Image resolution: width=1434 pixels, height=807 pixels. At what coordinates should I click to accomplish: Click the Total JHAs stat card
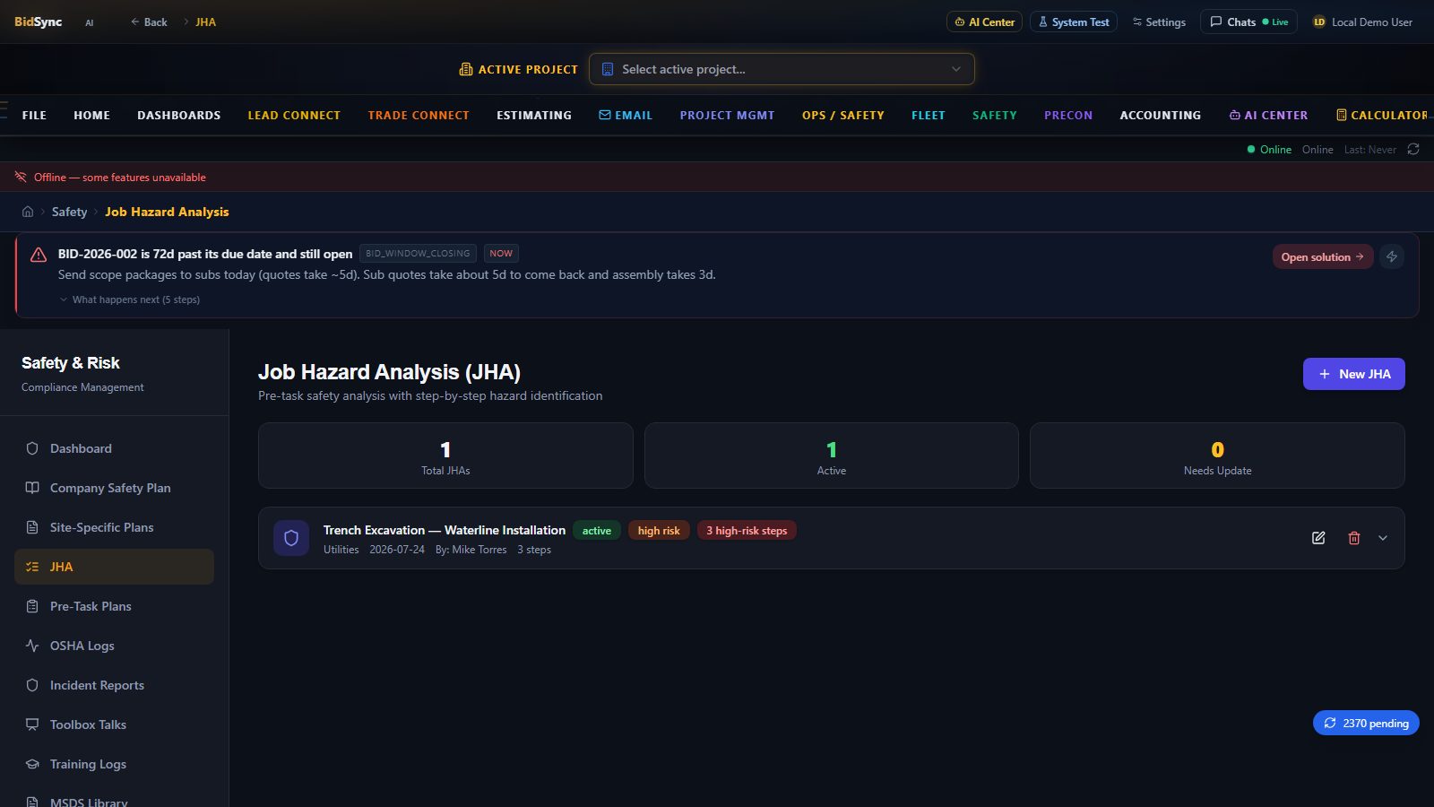(445, 456)
